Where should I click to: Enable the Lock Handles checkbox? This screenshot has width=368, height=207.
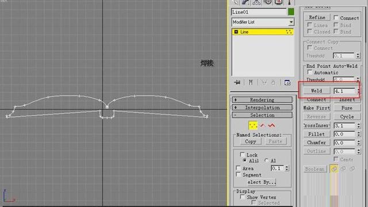point(243,155)
